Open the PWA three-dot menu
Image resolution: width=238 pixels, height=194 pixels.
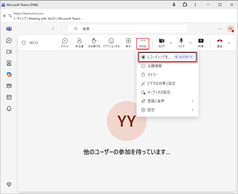click(x=195, y=5)
